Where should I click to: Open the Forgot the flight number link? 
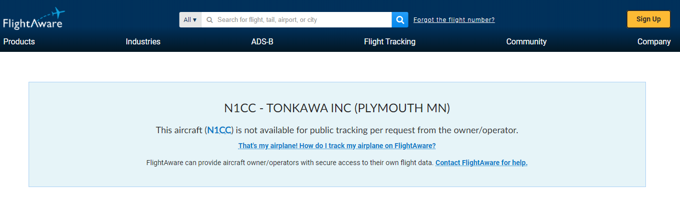point(454,20)
